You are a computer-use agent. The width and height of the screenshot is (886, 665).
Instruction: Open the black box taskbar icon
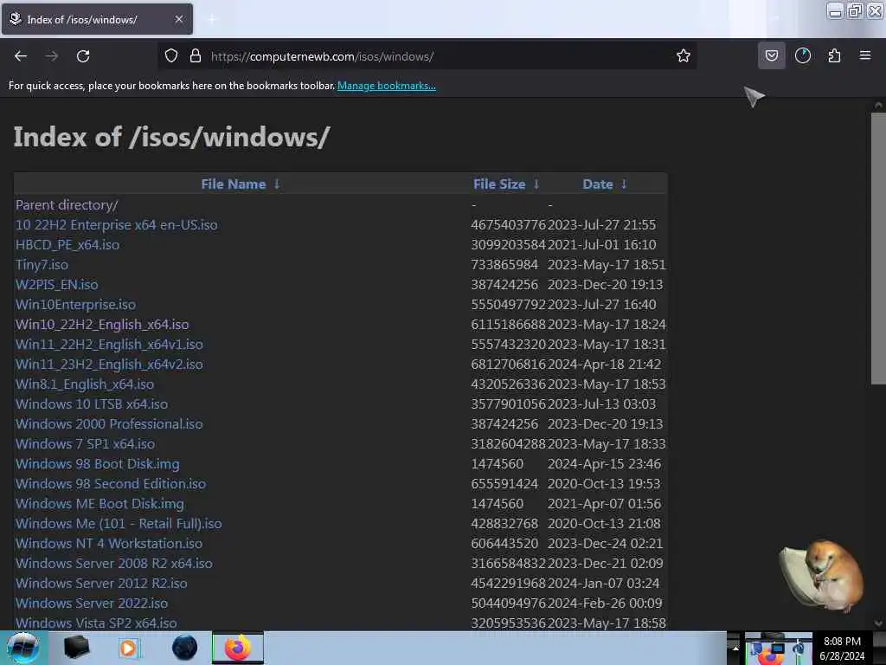(x=76, y=648)
